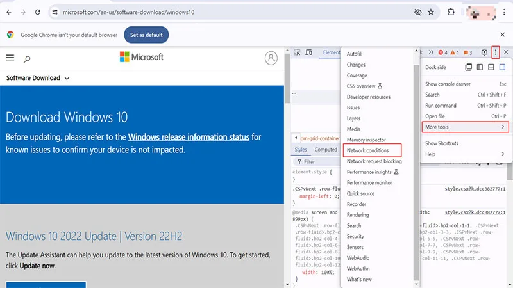513x288 pixels.
Task: Open the Microsoft hamburger menu
Action: click(10, 58)
